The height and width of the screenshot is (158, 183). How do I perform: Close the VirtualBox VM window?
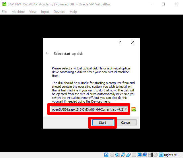tap(176, 4)
